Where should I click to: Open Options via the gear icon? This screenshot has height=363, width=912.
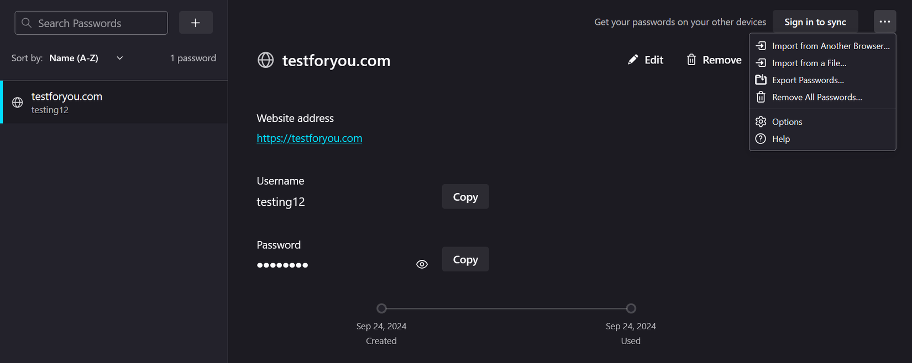[x=761, y=121]
